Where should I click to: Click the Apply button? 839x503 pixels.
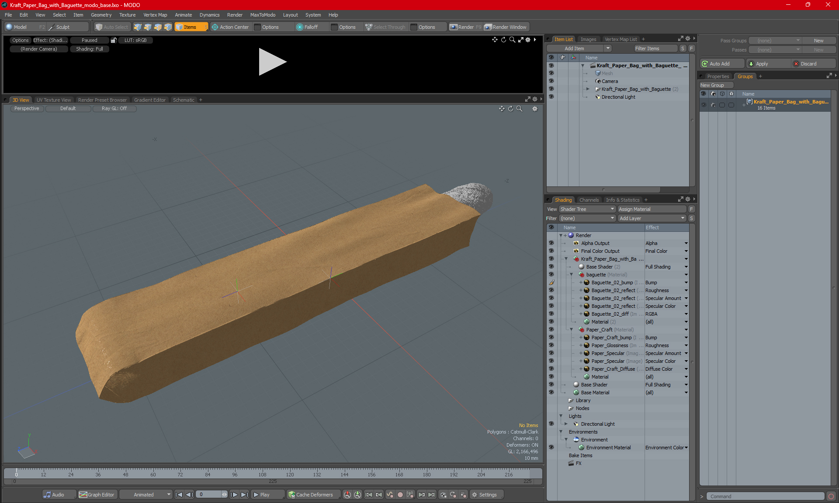tap(768, 64)
